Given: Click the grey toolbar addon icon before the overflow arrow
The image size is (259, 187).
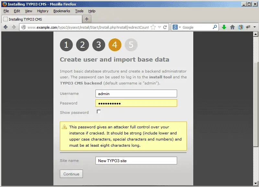Looking at the screenshot, I should click(248, 27).
